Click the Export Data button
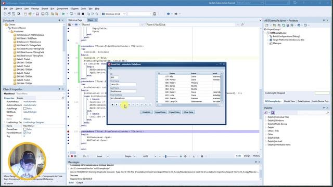 (174, 112)
